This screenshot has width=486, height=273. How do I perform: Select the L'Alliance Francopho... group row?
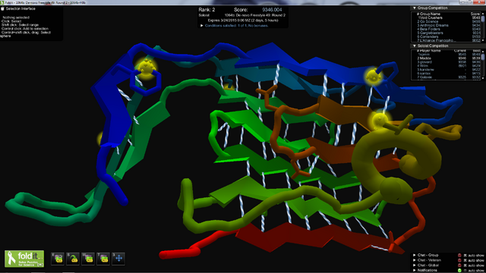point(448,40)
